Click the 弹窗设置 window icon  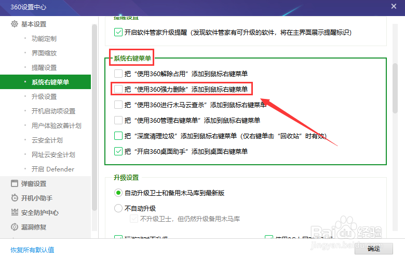15,183
